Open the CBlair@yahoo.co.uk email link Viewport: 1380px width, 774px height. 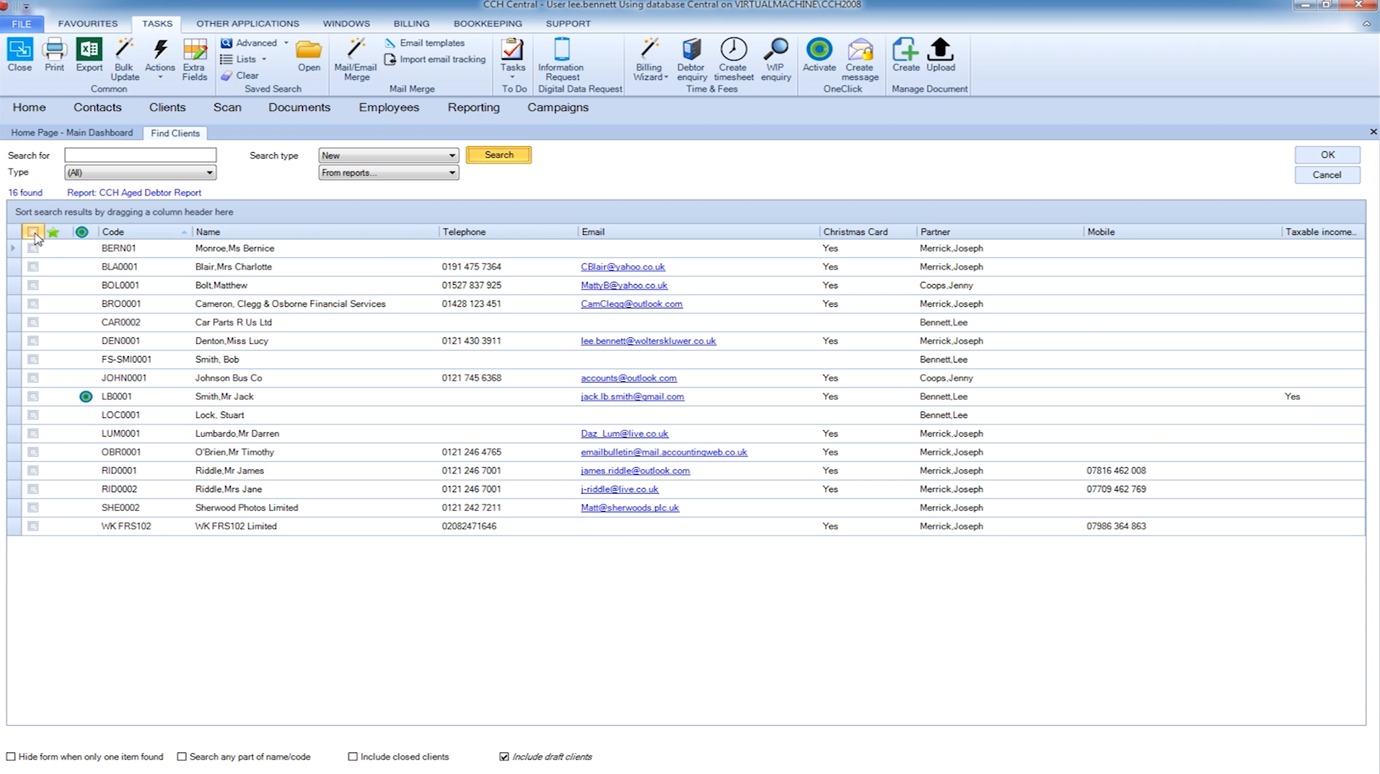coord(623,267)
